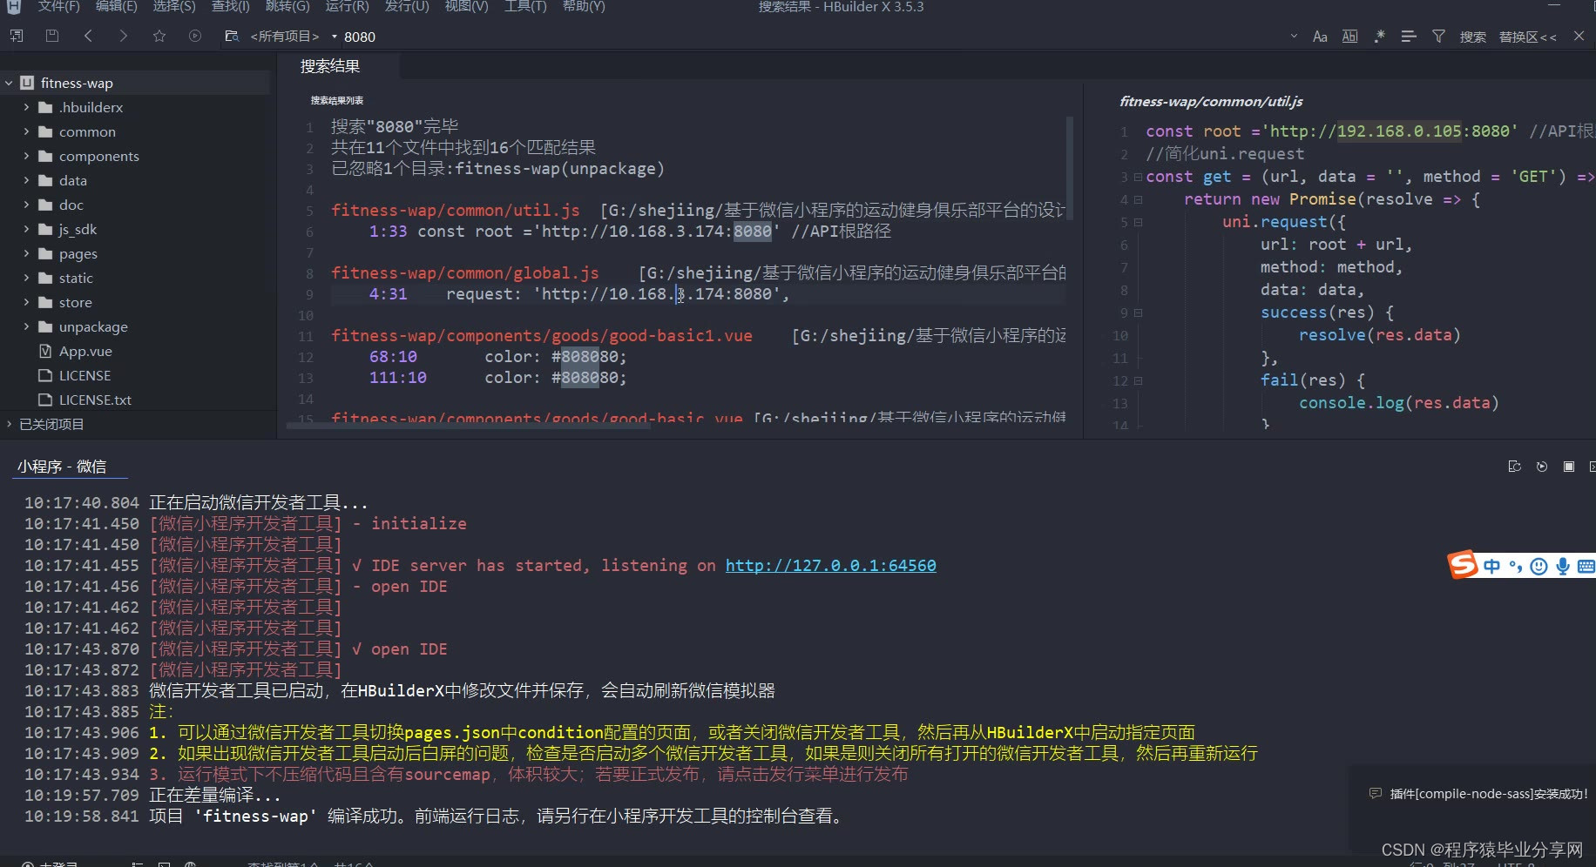Click the run play circle icon
This screenshot has height=867, width=1596.
coord(195,36)
